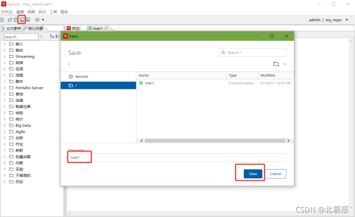This screenshot has width=355, height=217.
Task: Select Recents in the dialog sidebar
Action: (98, 77)
